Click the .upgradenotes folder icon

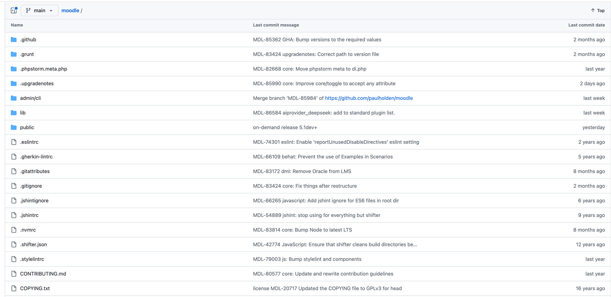(x=14, y=83)
